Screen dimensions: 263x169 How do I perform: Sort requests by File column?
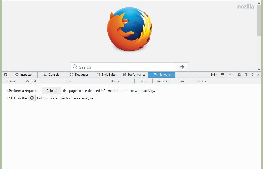point(70,81)
